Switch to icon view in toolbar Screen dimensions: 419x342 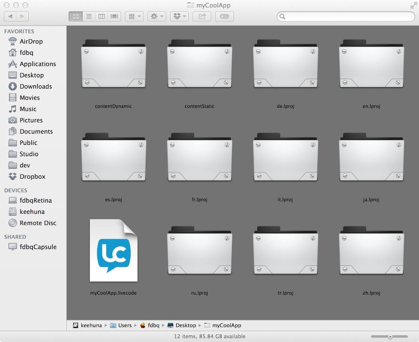76,16
